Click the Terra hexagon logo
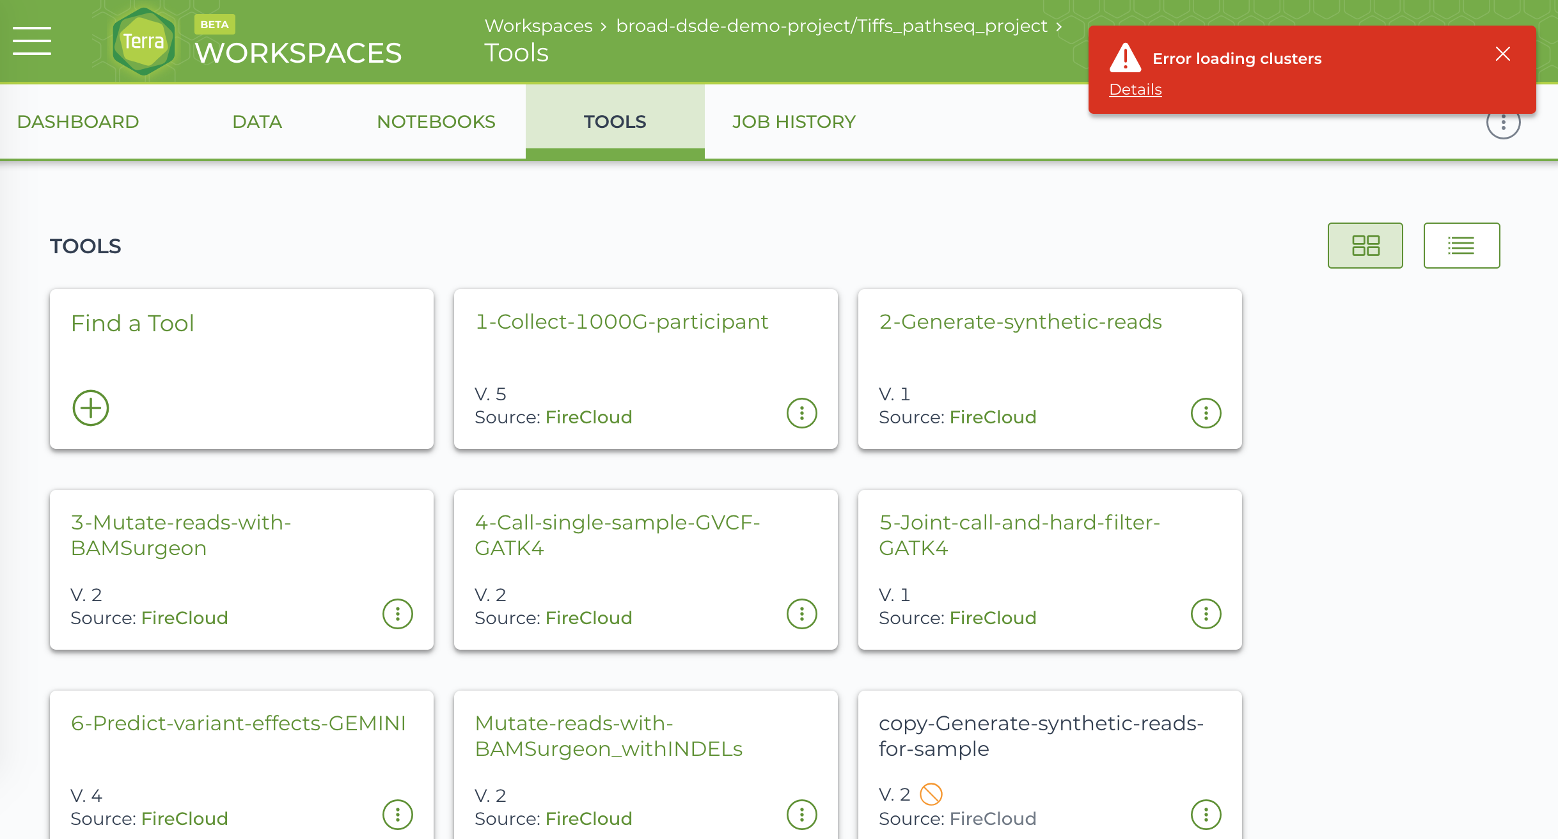Image resolution: width=1558 pixels, height=839 pixels. pyautogui.click(x=143, y=42)
